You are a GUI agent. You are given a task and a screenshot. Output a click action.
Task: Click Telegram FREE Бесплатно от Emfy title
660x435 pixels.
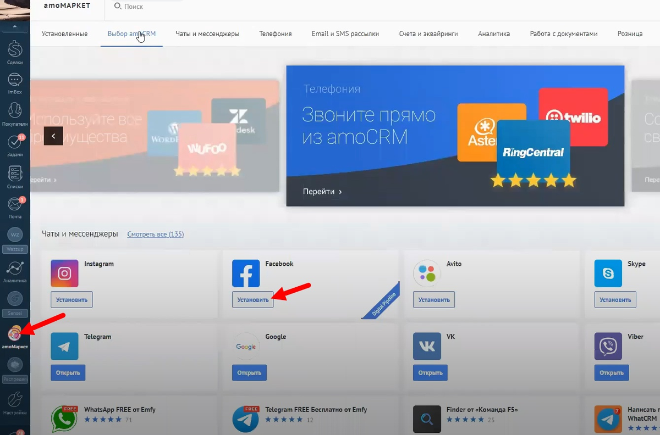316,410
